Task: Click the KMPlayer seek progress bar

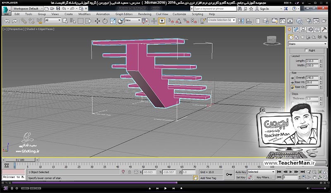Action: [x=165, y=183]
